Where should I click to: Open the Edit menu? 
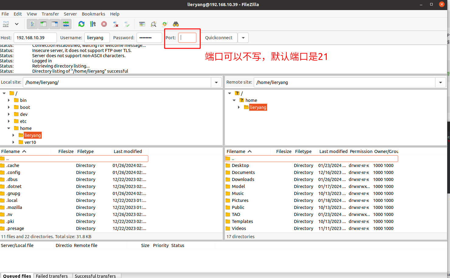[18, 14]
